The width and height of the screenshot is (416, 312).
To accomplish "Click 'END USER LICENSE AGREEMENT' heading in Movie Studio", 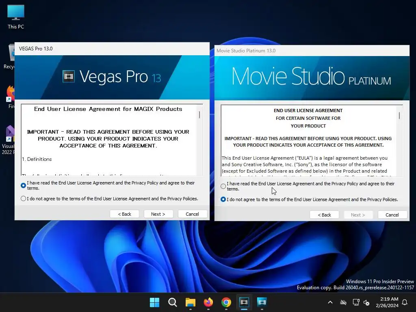I will tap(308, 110).
